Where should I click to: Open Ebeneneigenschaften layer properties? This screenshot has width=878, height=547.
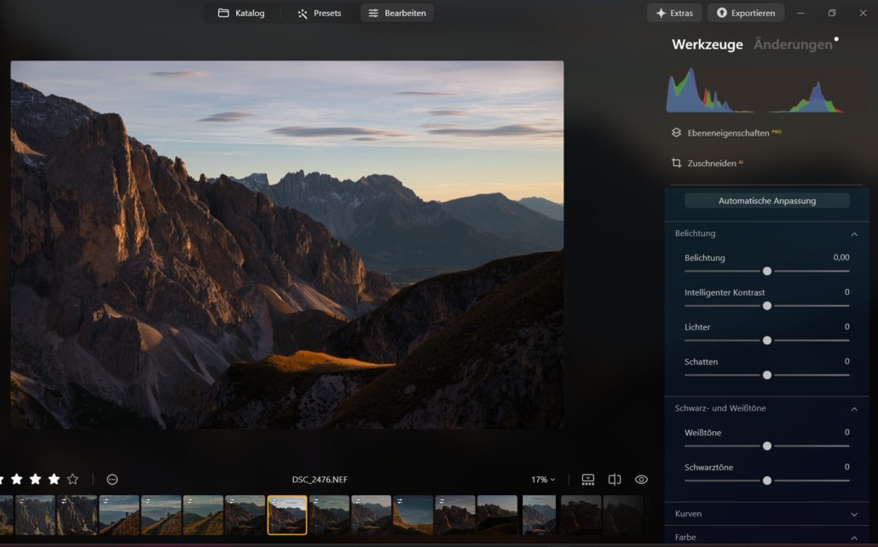pos(726,133)
